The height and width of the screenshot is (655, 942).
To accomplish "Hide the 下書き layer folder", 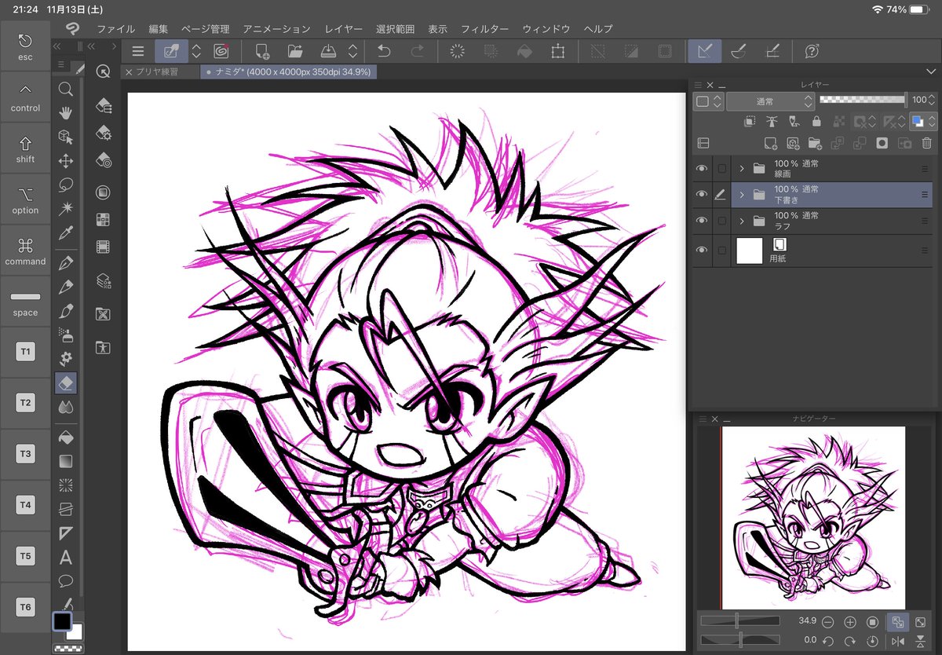I will click(x=703, y=195).
